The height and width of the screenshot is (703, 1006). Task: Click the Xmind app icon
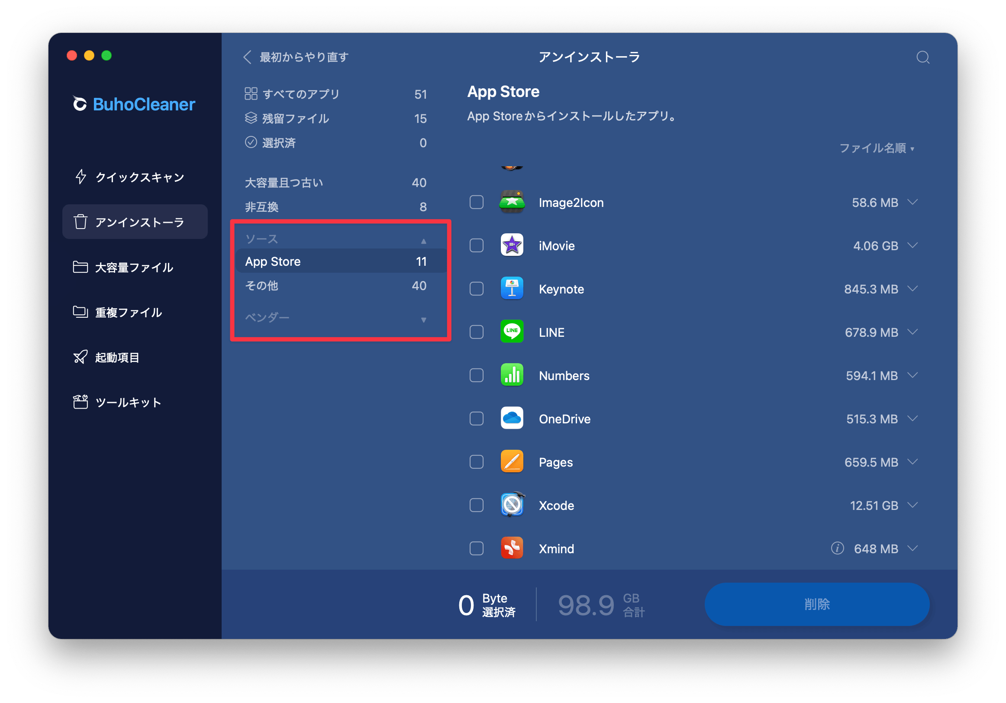512,548
